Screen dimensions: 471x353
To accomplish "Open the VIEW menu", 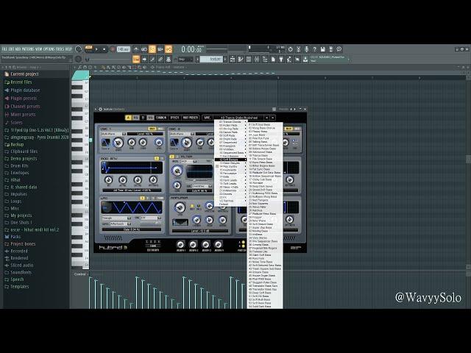I will point(39,49).
